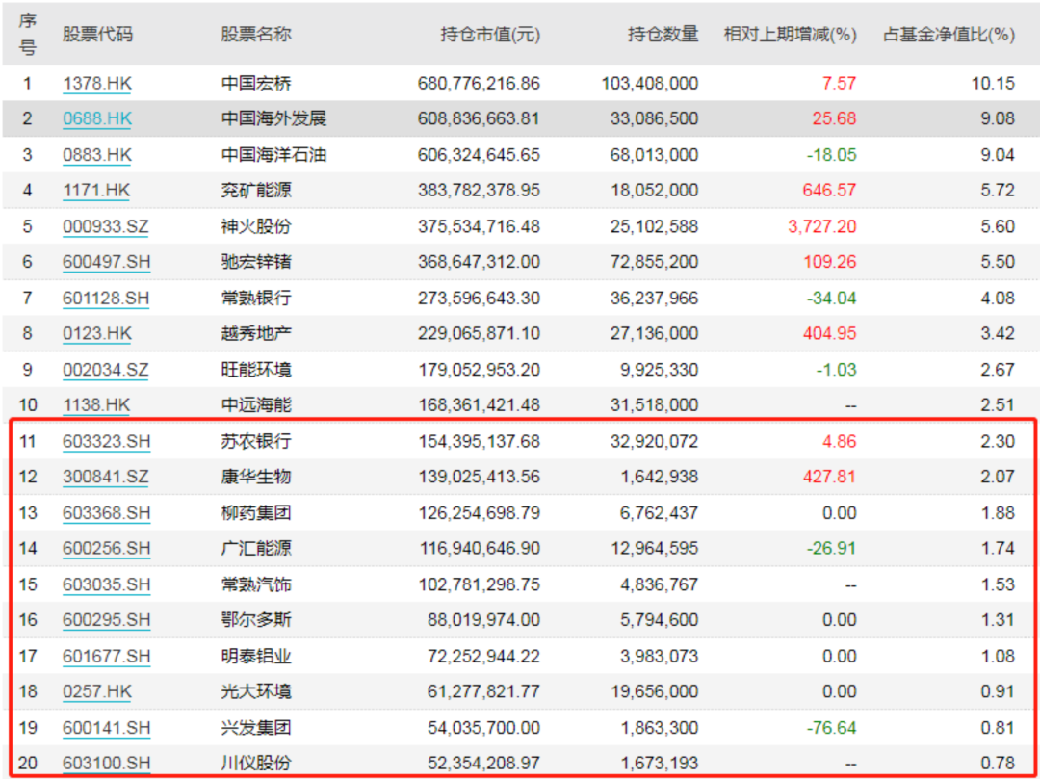Click stock code 600497.SH
Viewport: 1040px width, 779px height.
coord(106,263)
